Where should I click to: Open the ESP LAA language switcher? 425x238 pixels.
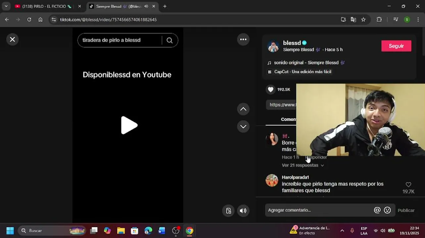click(364, 230)
